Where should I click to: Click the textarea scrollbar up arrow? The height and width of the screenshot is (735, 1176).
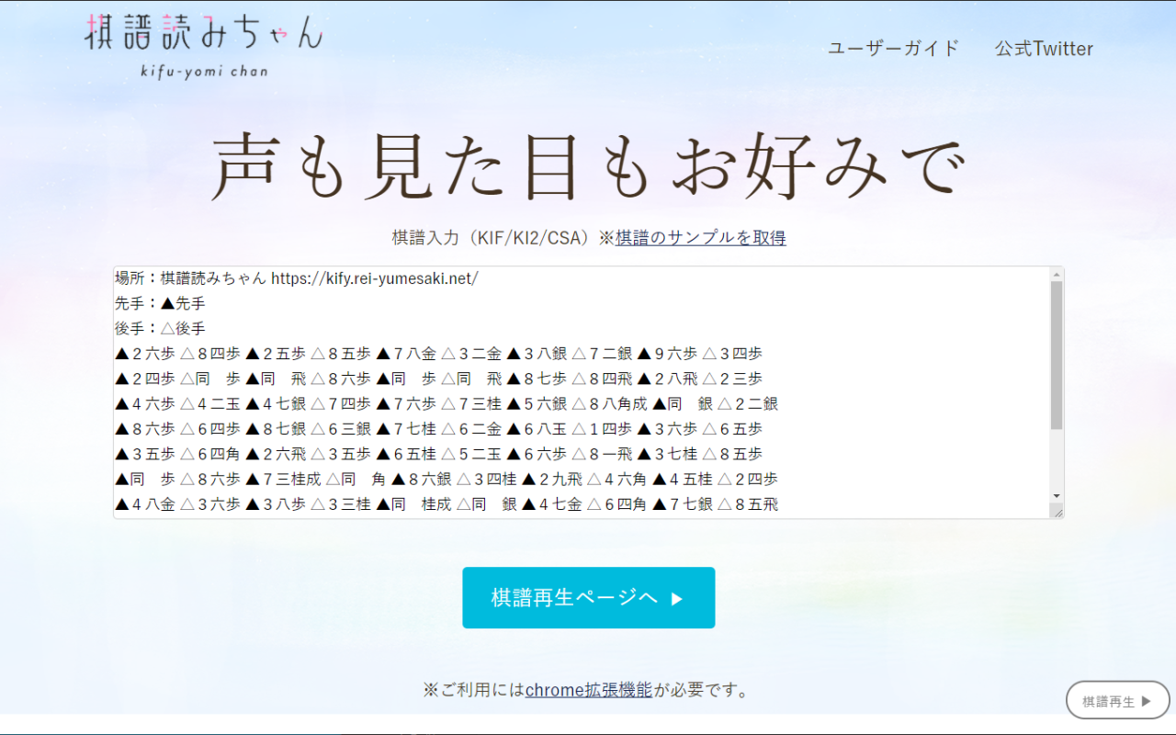[1057, 275]
